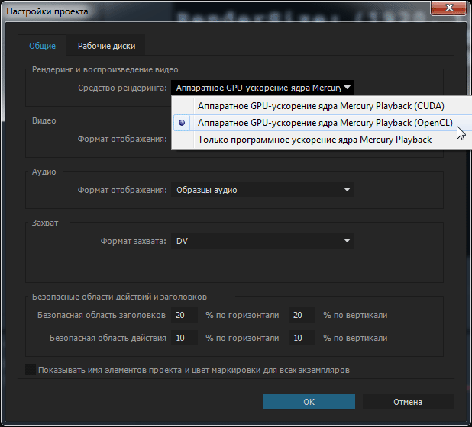Expand Образцы аудио dropdown arrow
This screenshot has width=472, height=427.
347,190
